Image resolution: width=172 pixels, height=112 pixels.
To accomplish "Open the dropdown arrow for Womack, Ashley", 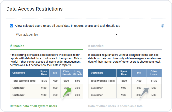I will pos(116,35).
